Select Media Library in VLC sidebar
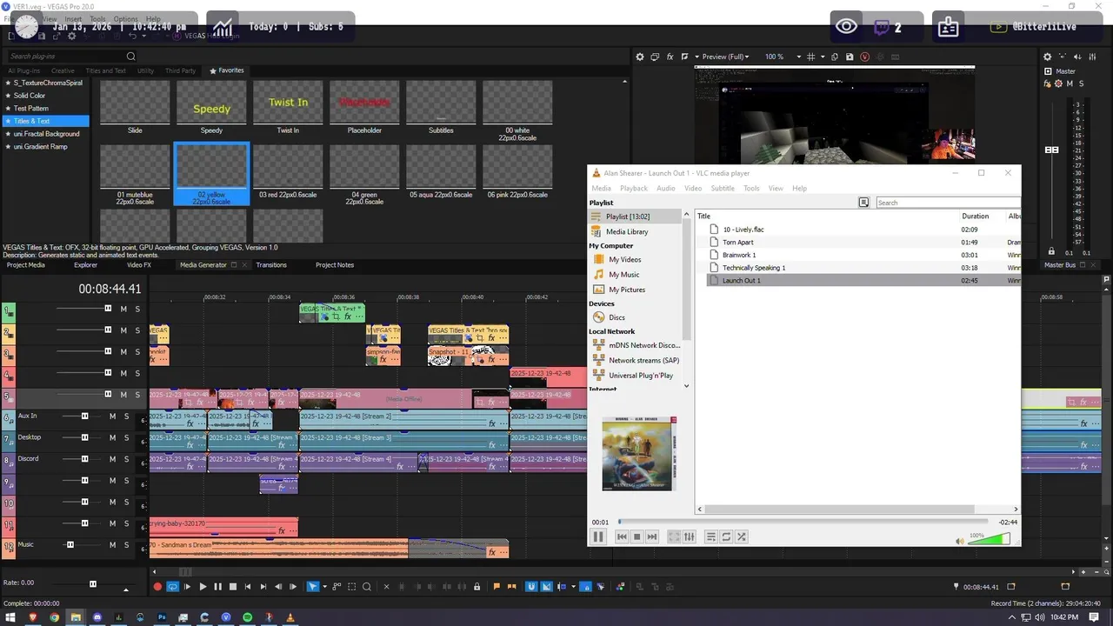This screenshot has height=626, width=1113. tap(627, 231)
